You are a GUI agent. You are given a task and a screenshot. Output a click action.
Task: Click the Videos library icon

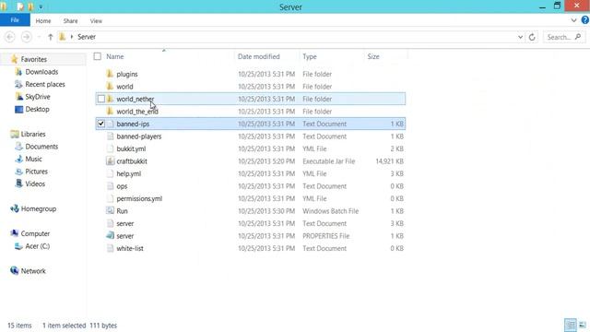click(18, 184)
